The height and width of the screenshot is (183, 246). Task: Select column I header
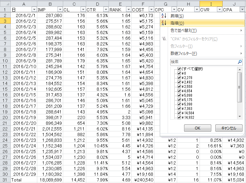pyautogui.click(x=211, y=4)
